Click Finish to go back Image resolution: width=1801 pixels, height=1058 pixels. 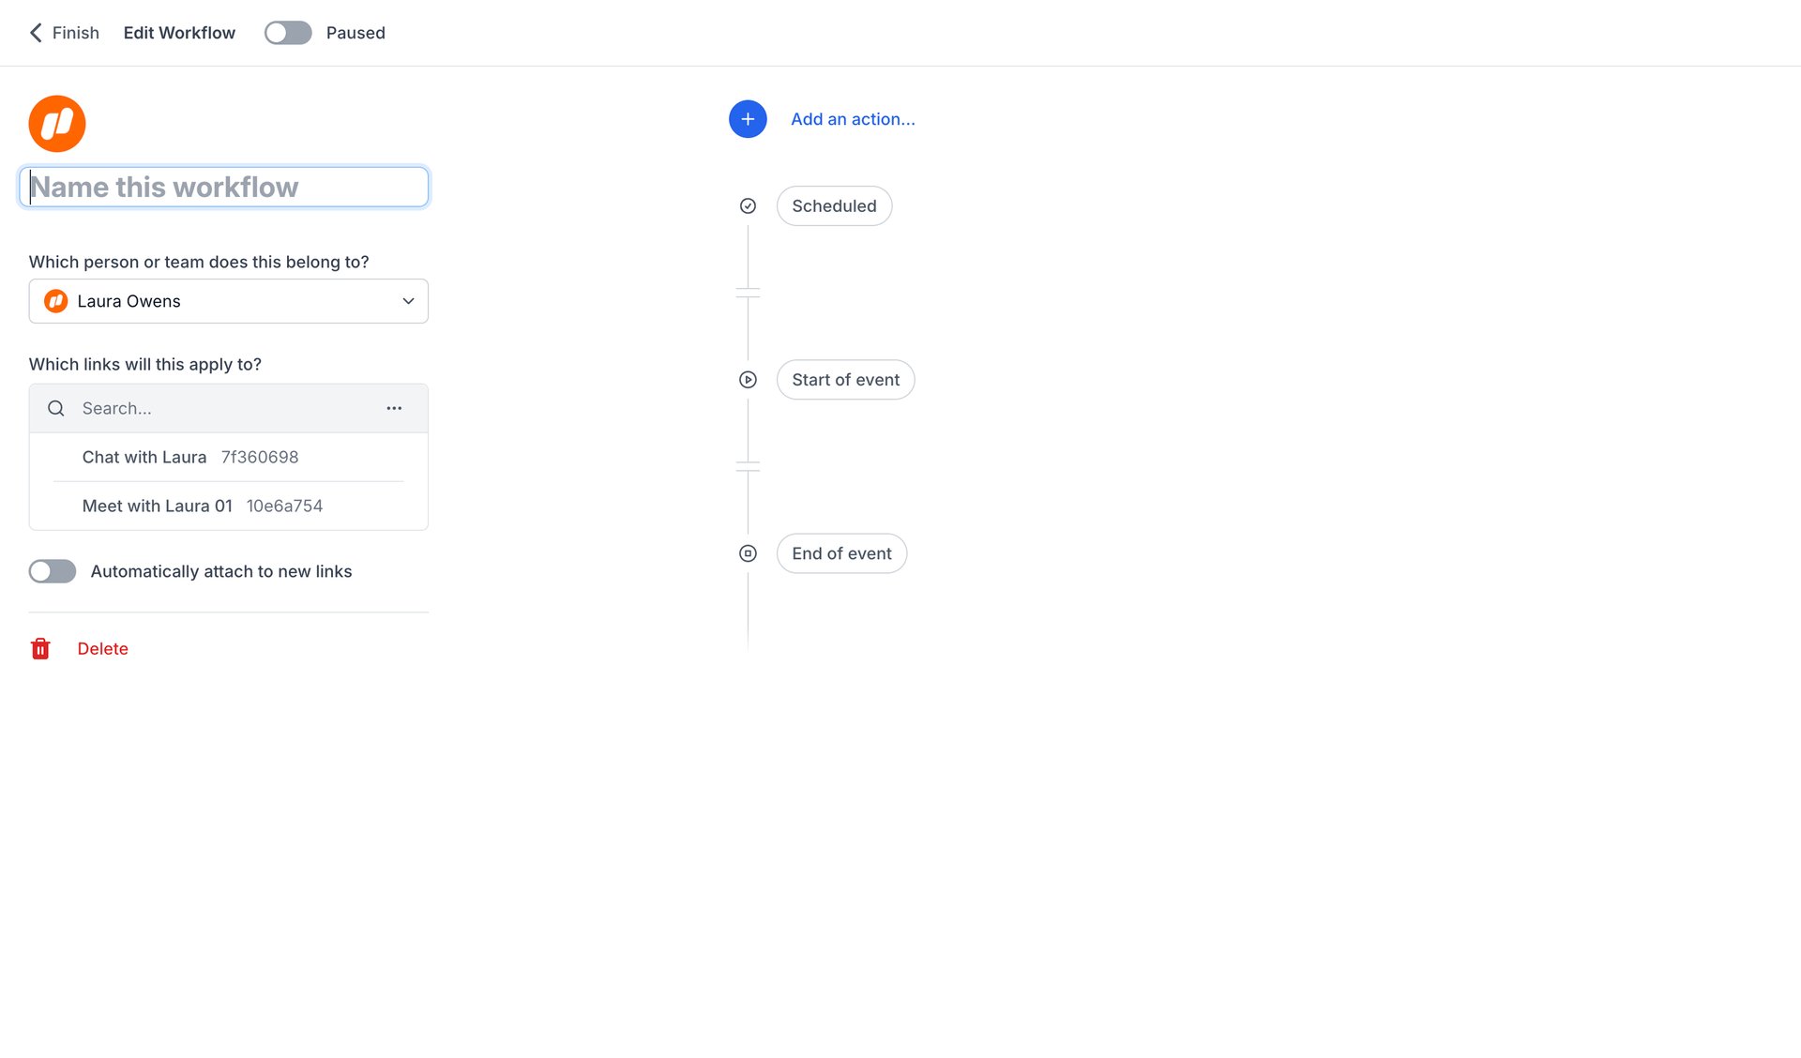point(75,33)
